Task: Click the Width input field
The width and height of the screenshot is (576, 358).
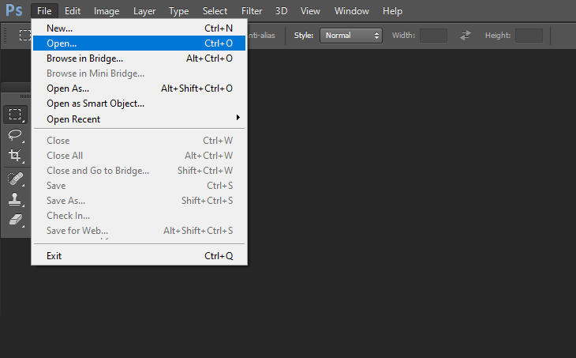Action: point(433,36)
